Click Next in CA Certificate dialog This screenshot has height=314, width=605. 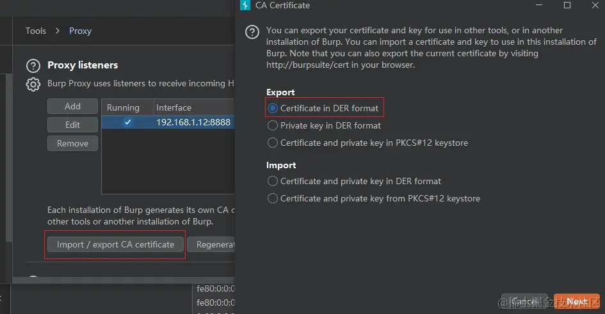577,301
